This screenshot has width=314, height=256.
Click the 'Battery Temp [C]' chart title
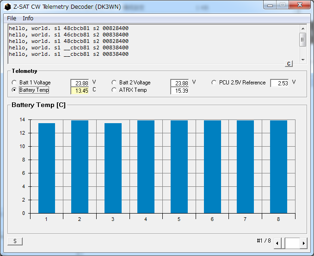point(38,105)
